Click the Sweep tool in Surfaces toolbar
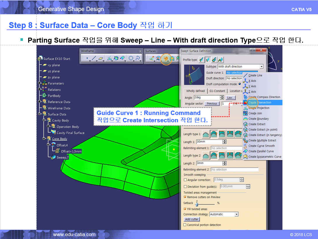The width and height of the screenshot is (318, 239). 166,59
